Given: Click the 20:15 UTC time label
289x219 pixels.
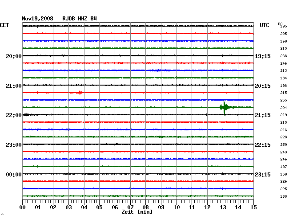Looking at the screenshot, I should (x=263, y=86).
